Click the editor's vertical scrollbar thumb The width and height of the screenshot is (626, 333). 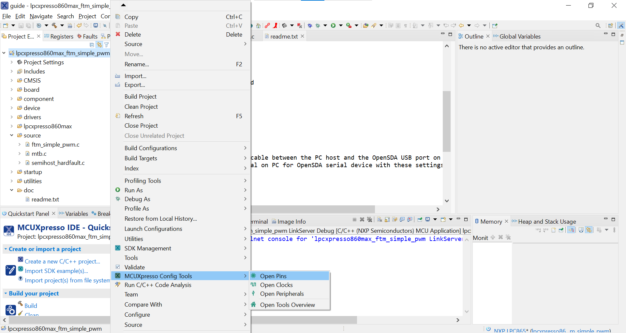[447, 121]
